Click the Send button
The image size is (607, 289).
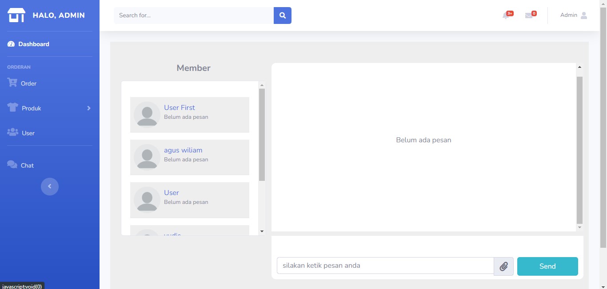(547, 266)
